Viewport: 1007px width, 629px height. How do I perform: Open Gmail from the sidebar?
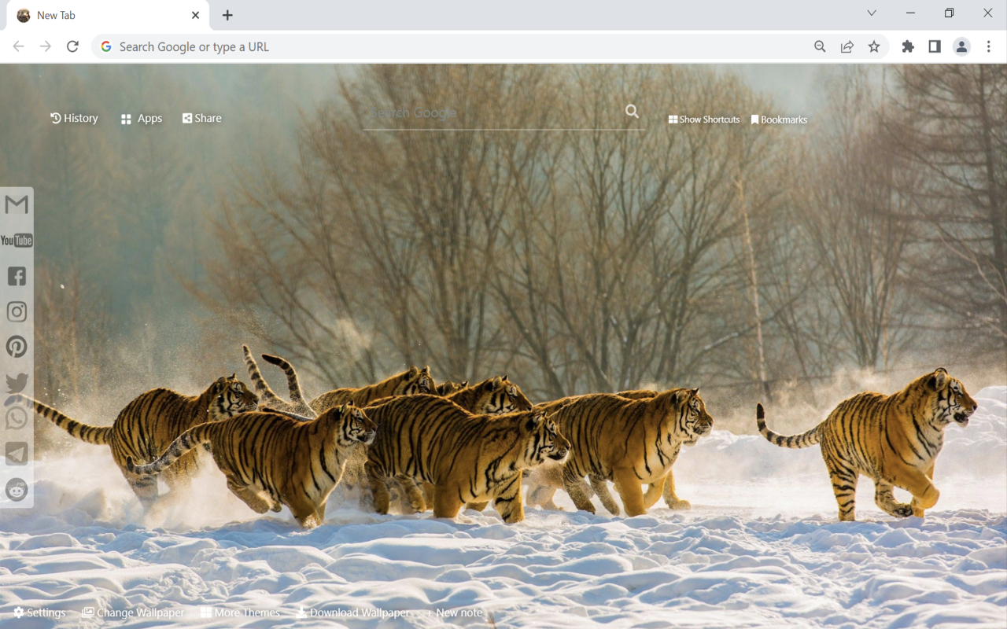tap(17, 205)
